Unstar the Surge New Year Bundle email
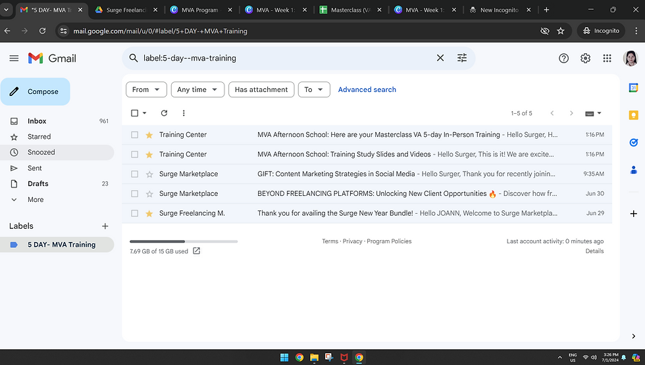Screen dimensions: 645x365 [149, 213]
